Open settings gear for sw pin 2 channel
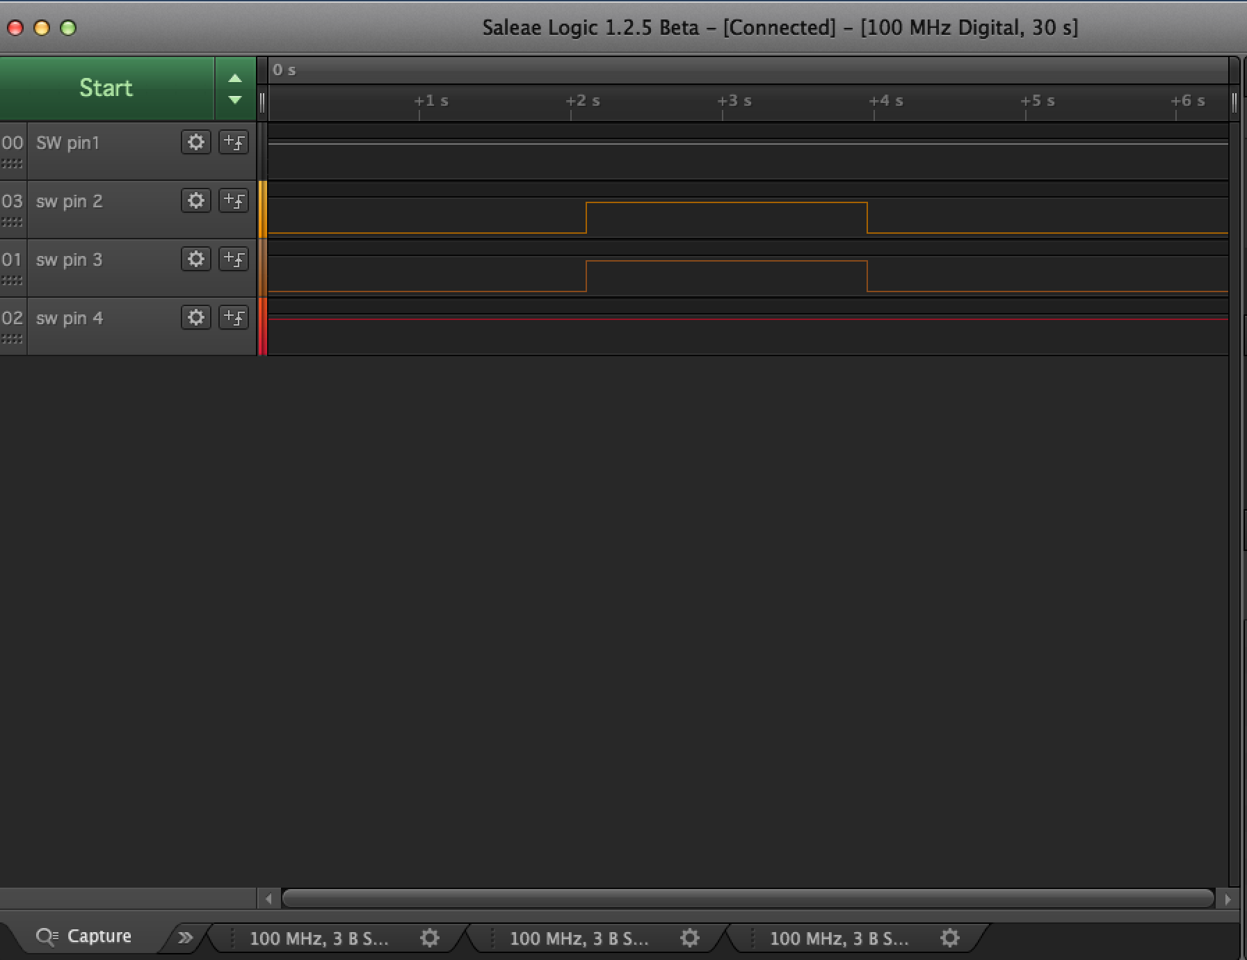Viewport: 1247px width, 960px height. (x=196, y=200)
